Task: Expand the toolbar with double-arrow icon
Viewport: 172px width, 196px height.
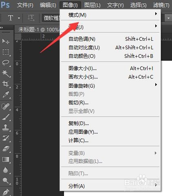Action: point(2,27)
